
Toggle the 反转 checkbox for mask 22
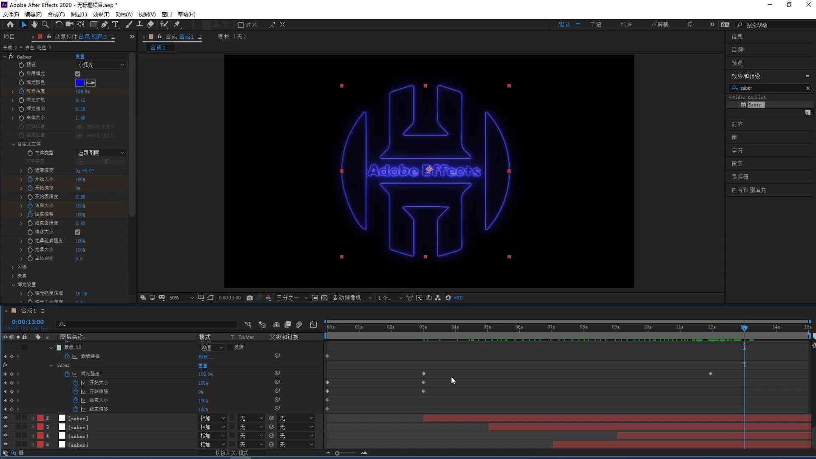pyautogui.click(x=230, y=348)
